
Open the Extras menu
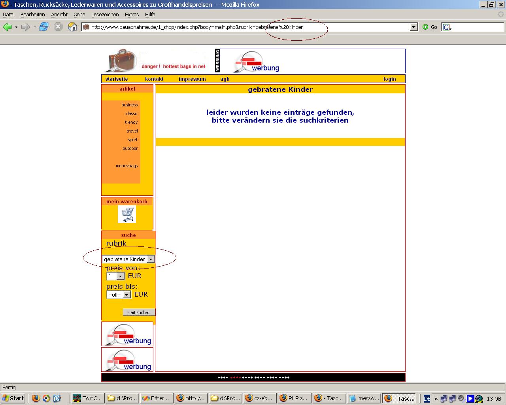point(132,14)
